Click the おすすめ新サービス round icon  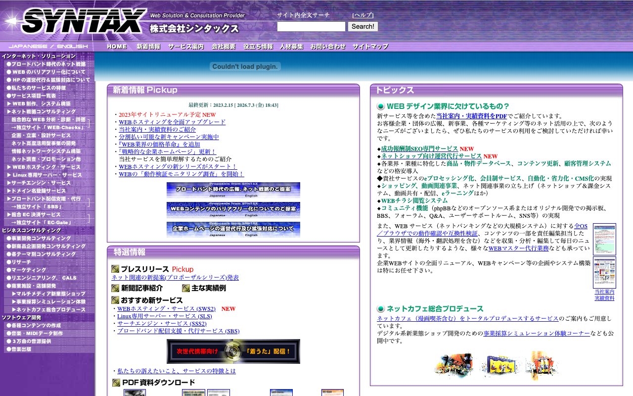[x=115, y=300]
